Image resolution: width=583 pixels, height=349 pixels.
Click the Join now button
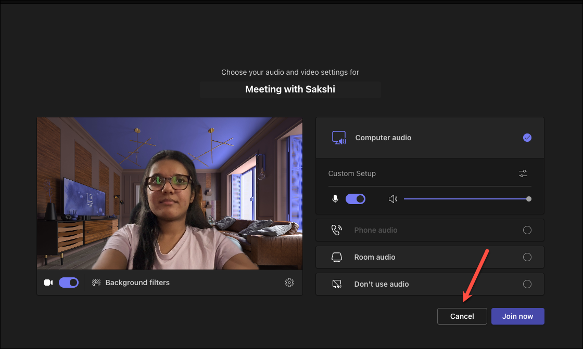[x=517, y=316]
